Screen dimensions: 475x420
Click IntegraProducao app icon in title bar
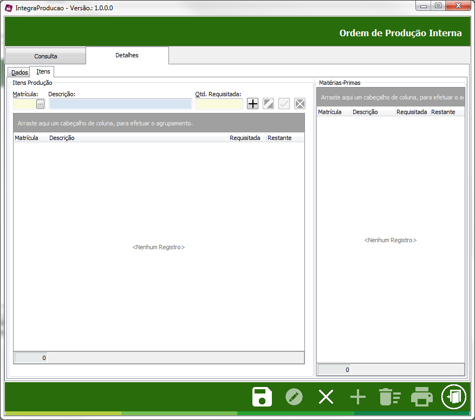click(x=9, y=8)
